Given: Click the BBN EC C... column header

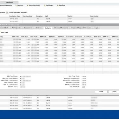Looking at the screenshot, I should 53,37.
